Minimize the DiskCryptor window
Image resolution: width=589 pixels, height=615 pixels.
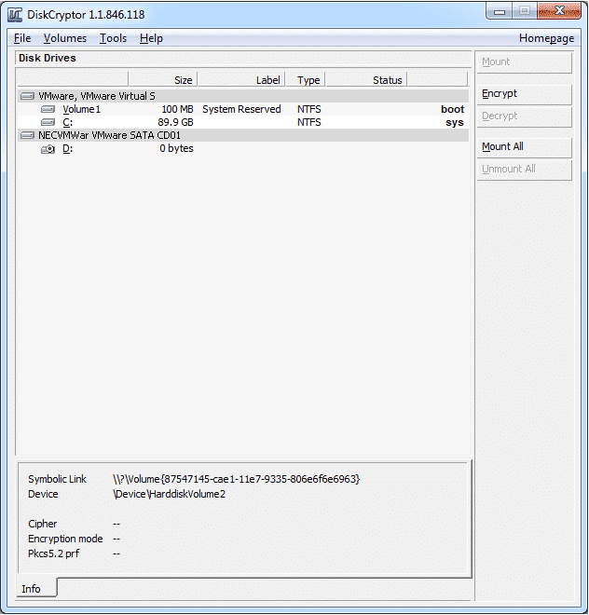click(500, 12)
